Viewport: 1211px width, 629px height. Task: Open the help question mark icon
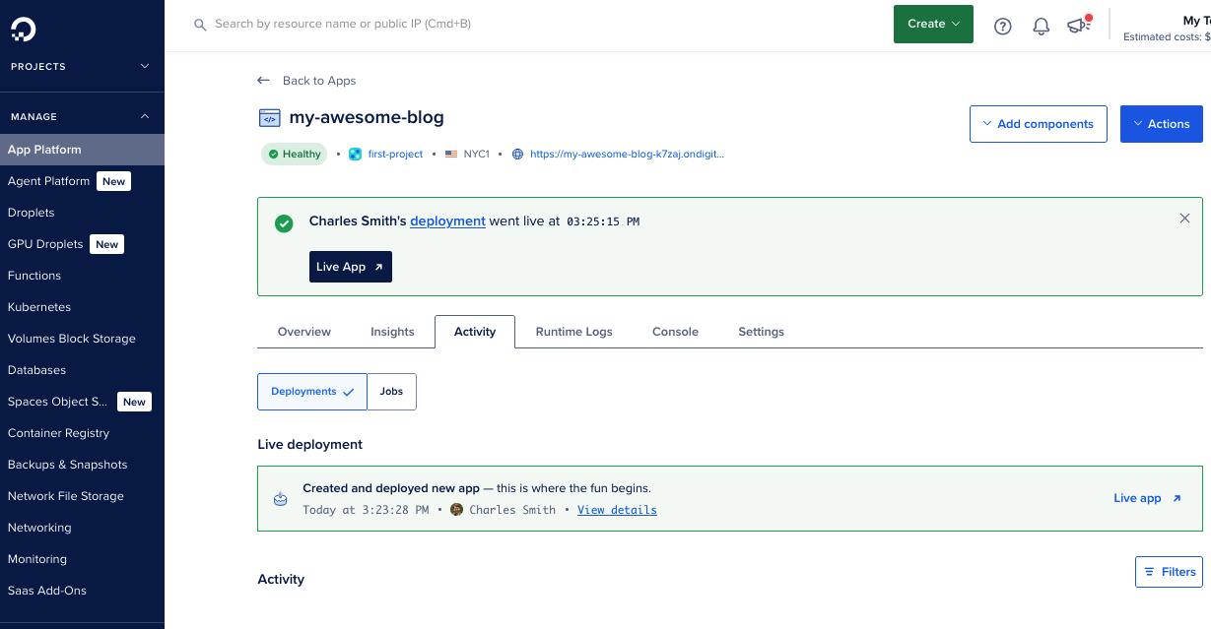pyautogui.click(x=1002, y=27)
